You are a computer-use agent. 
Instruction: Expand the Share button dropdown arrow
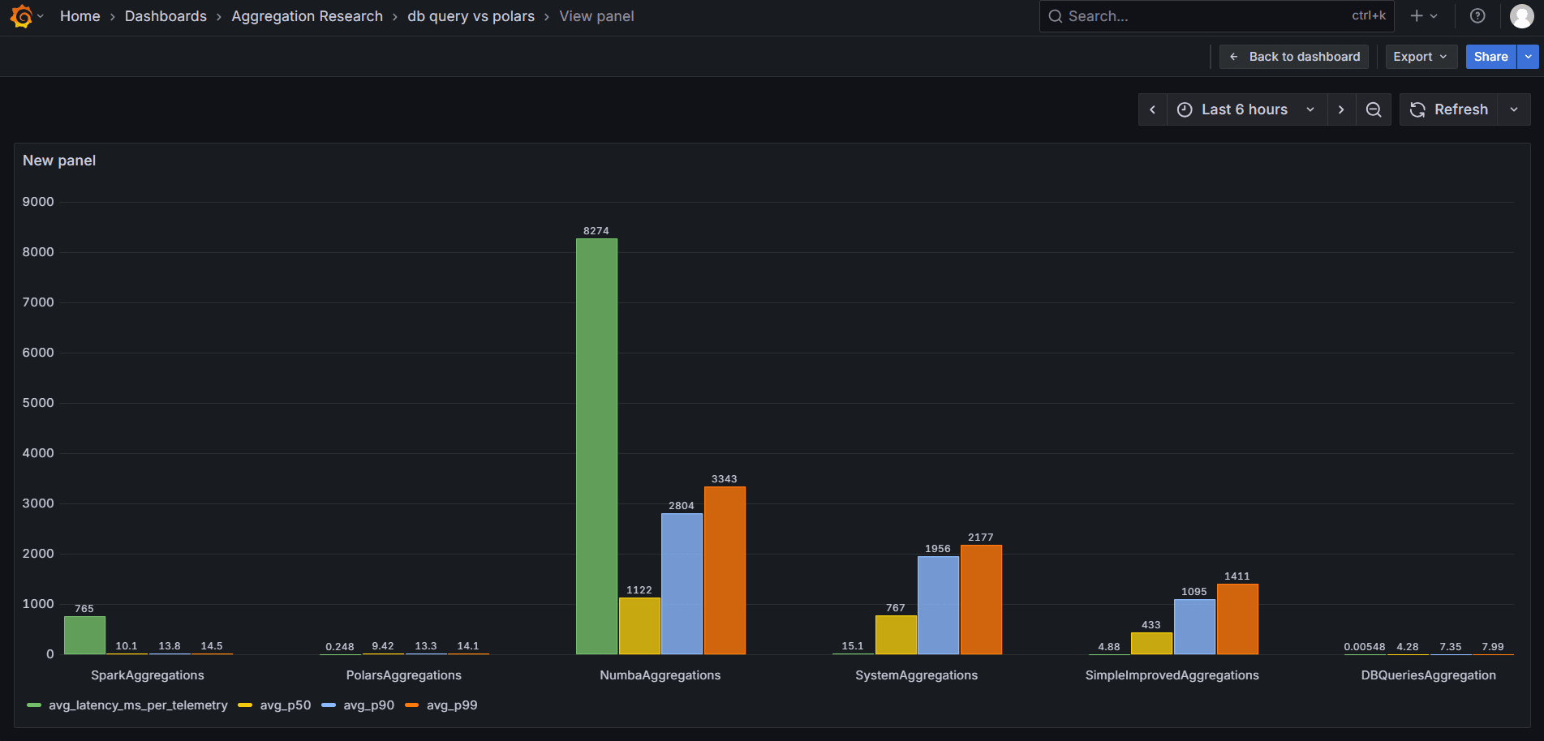(x=1529, y=57)
